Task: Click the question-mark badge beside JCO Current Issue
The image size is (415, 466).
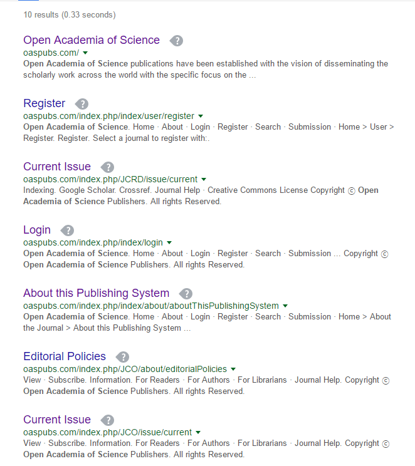Action: pyautogui.click(x=107, y=420)
